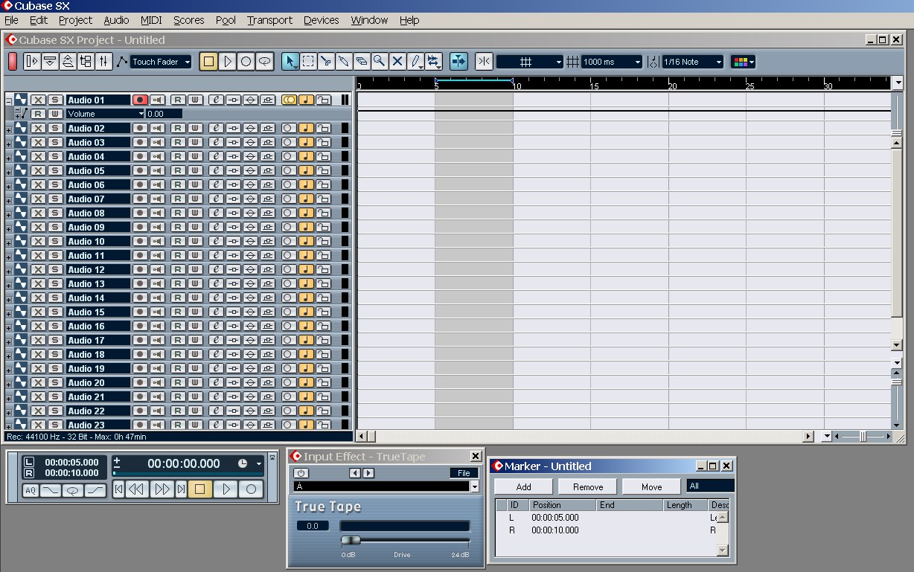Activate the Zoom magnifier tool

pyautogui.click(x=380, y=62)
